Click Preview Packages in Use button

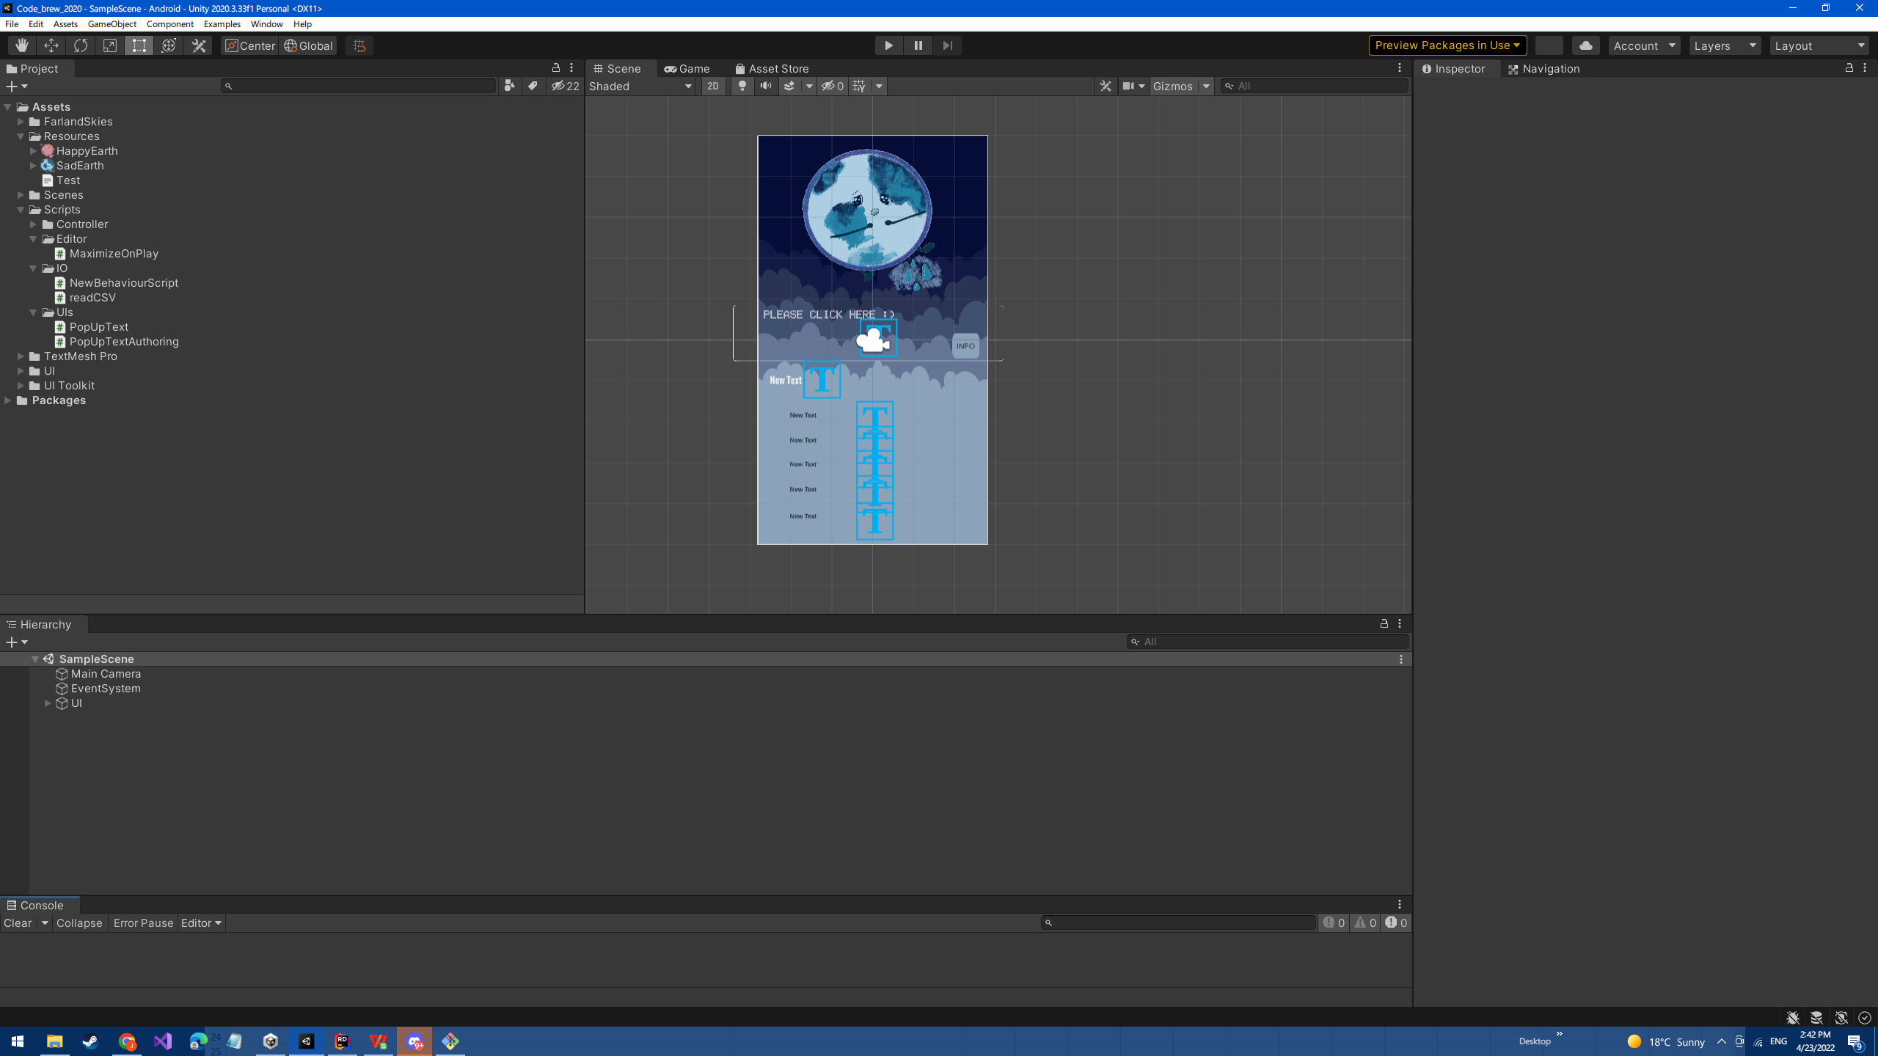click(1447, 45)
